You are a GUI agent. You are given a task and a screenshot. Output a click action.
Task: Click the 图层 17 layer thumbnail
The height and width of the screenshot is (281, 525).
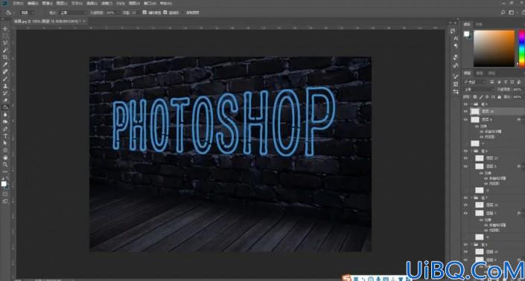479,158
